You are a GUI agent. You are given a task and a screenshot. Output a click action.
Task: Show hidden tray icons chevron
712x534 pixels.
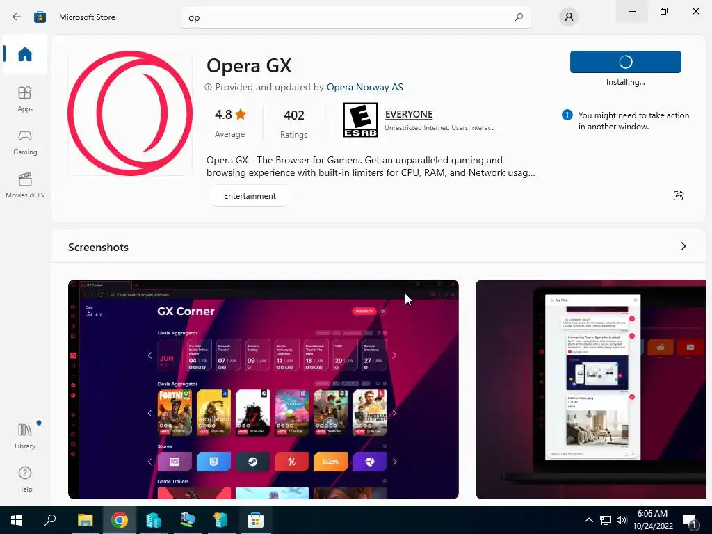coord(588,520)
